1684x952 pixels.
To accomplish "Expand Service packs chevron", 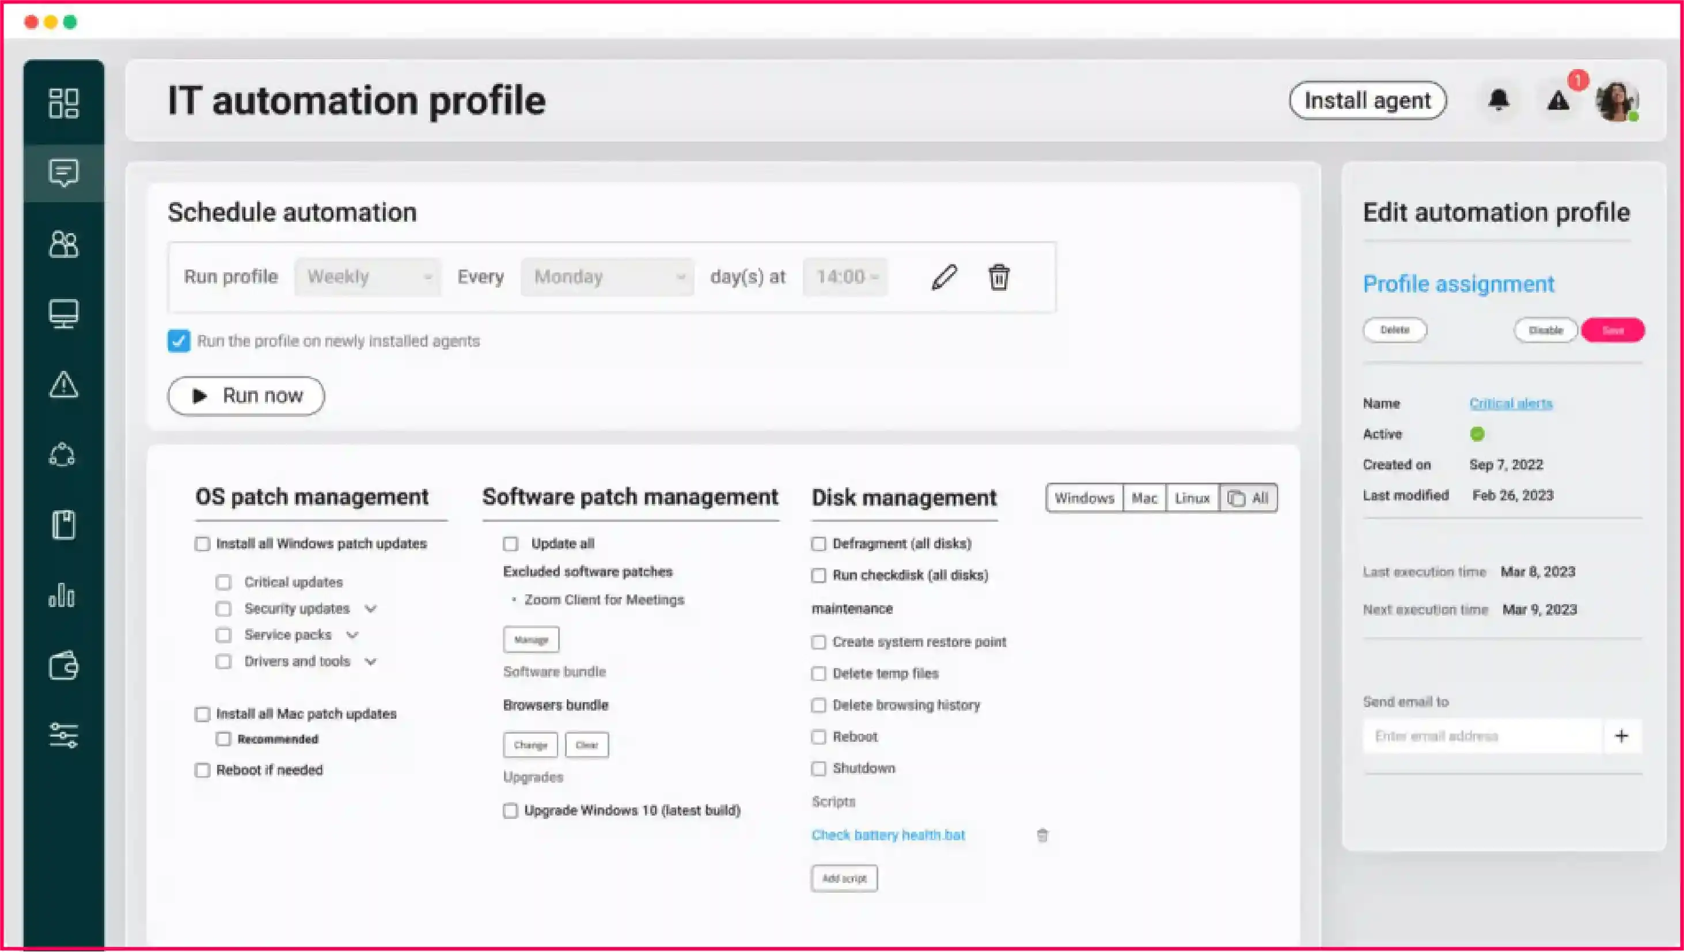I will point(352,636).
